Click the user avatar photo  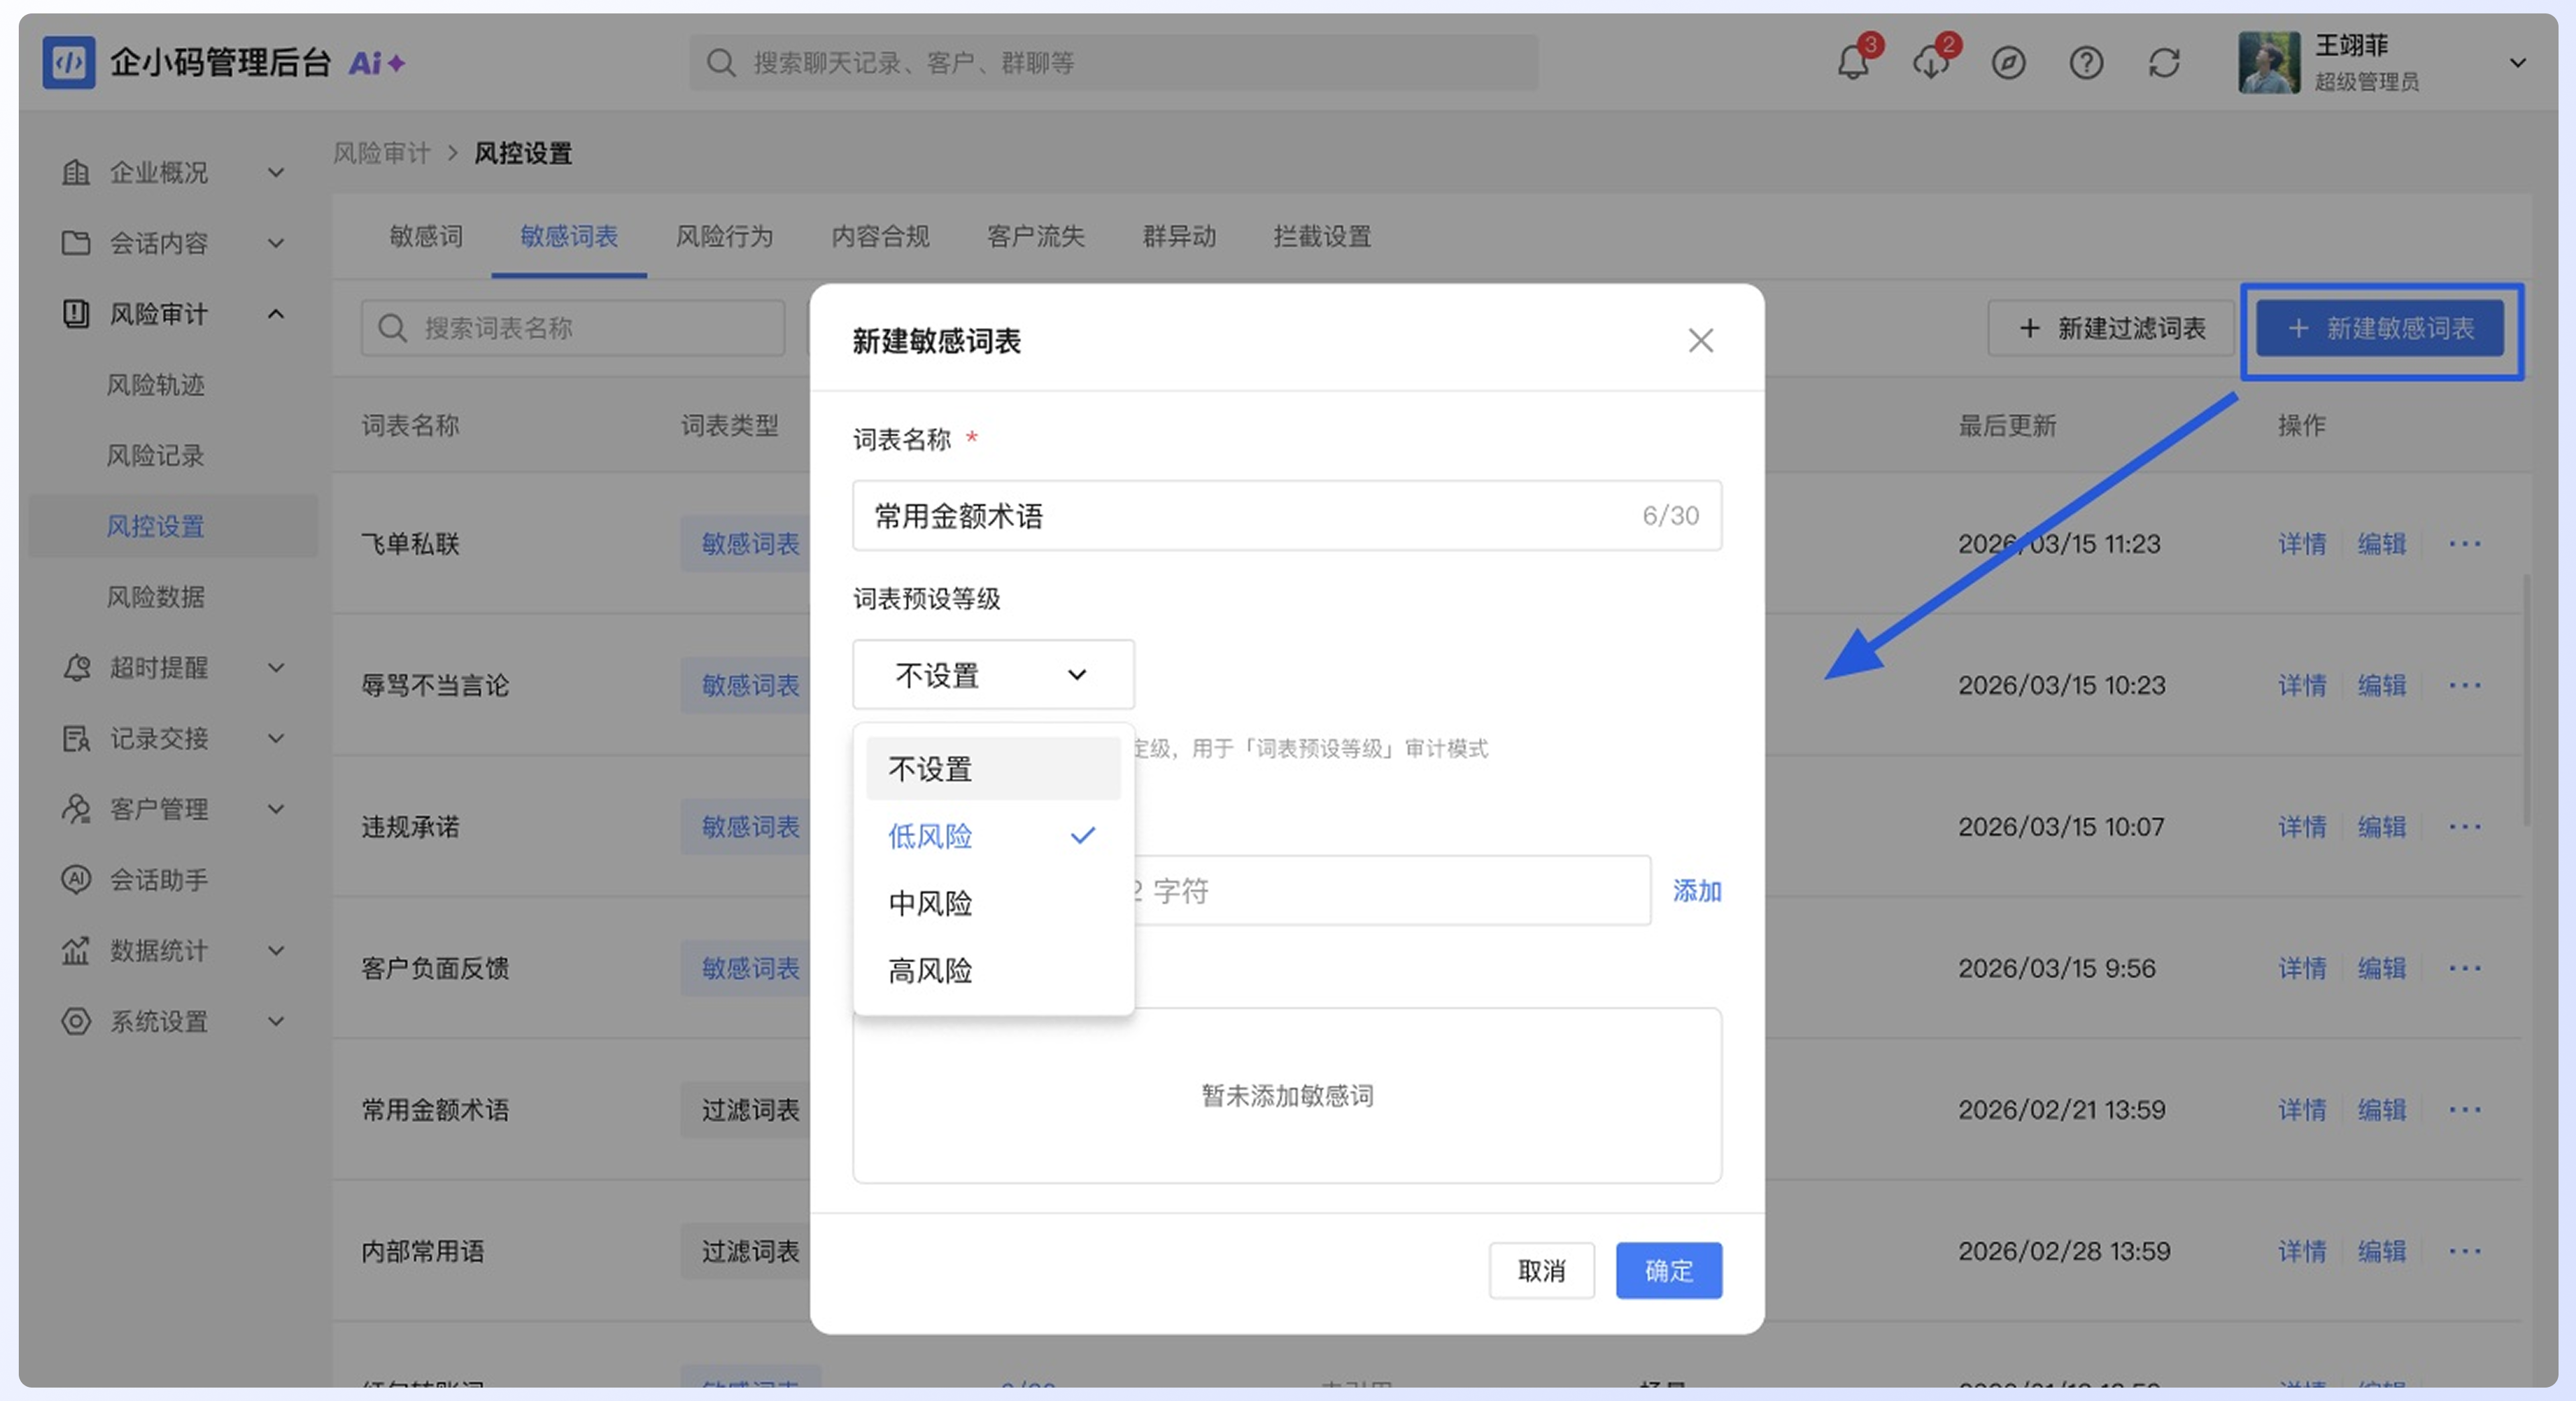pyautogui.click(x=2268, y=62)
